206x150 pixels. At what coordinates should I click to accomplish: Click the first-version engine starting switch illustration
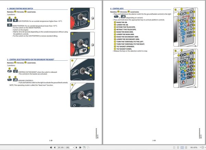coord(82,18)
